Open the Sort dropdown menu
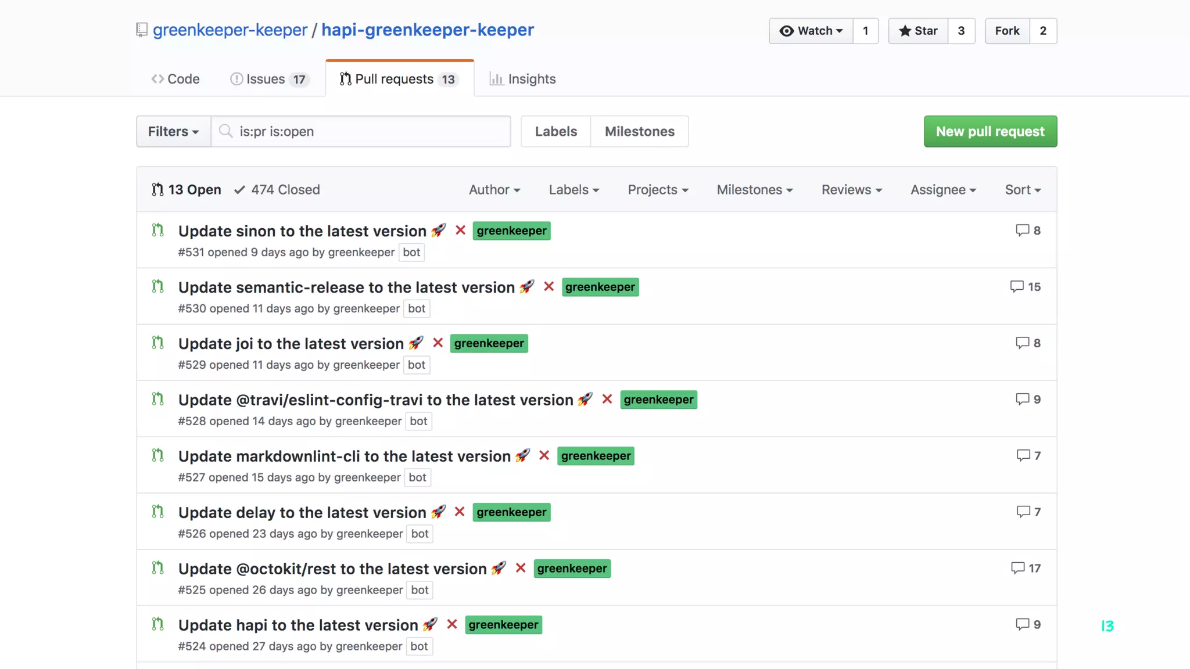This screenshot has height=669, width=1190. pos(1023,189)
